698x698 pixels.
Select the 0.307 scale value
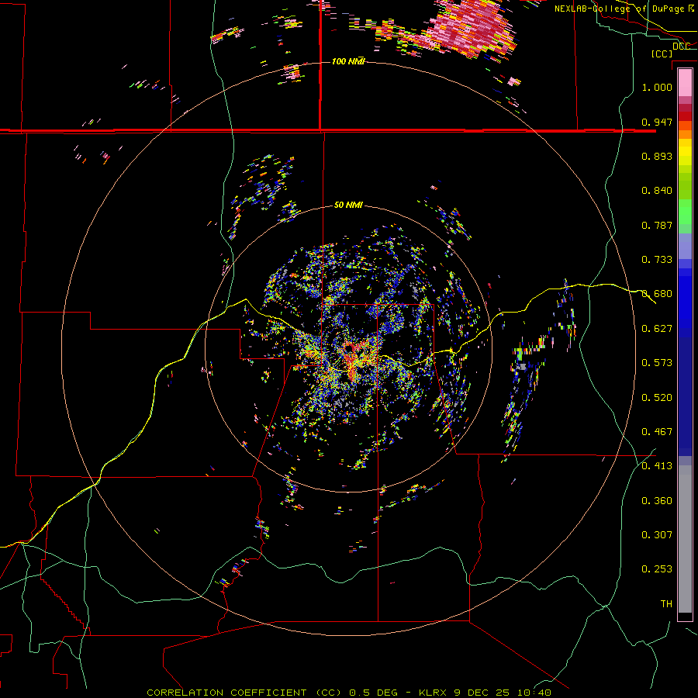657,535
